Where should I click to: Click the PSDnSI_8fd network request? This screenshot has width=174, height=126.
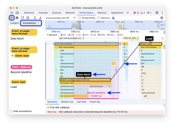point(130,38)
